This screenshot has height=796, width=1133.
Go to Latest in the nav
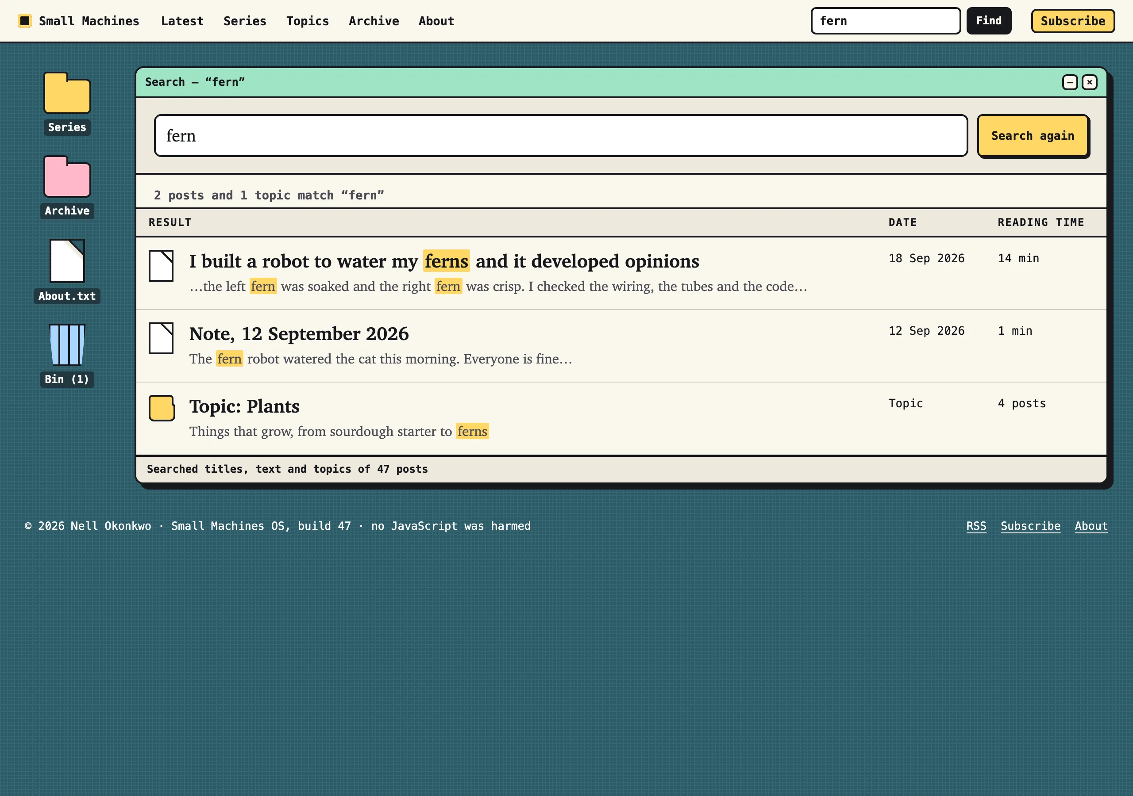(x=182, y=21)
